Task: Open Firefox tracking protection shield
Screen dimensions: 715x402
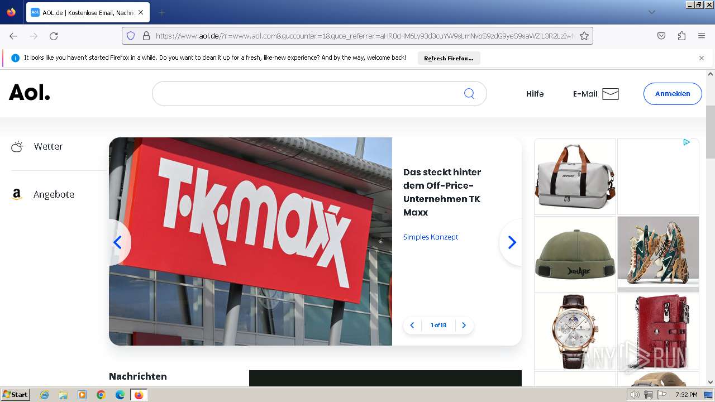Action: (131, 36)
